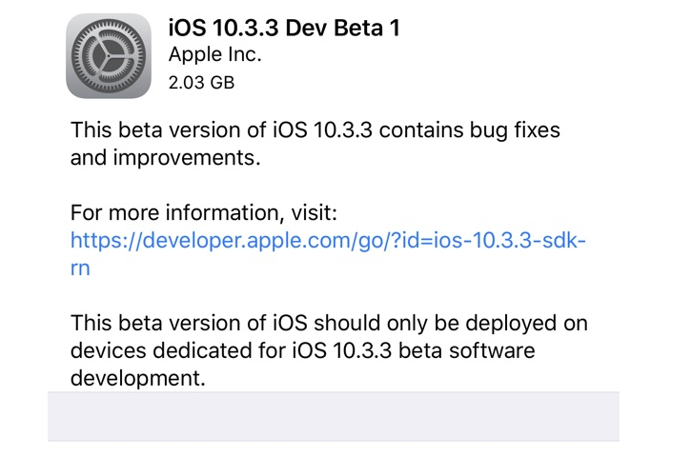Click the word 'development.' in the last paragraph
691x457 pixels.
[x=137, y=378]
